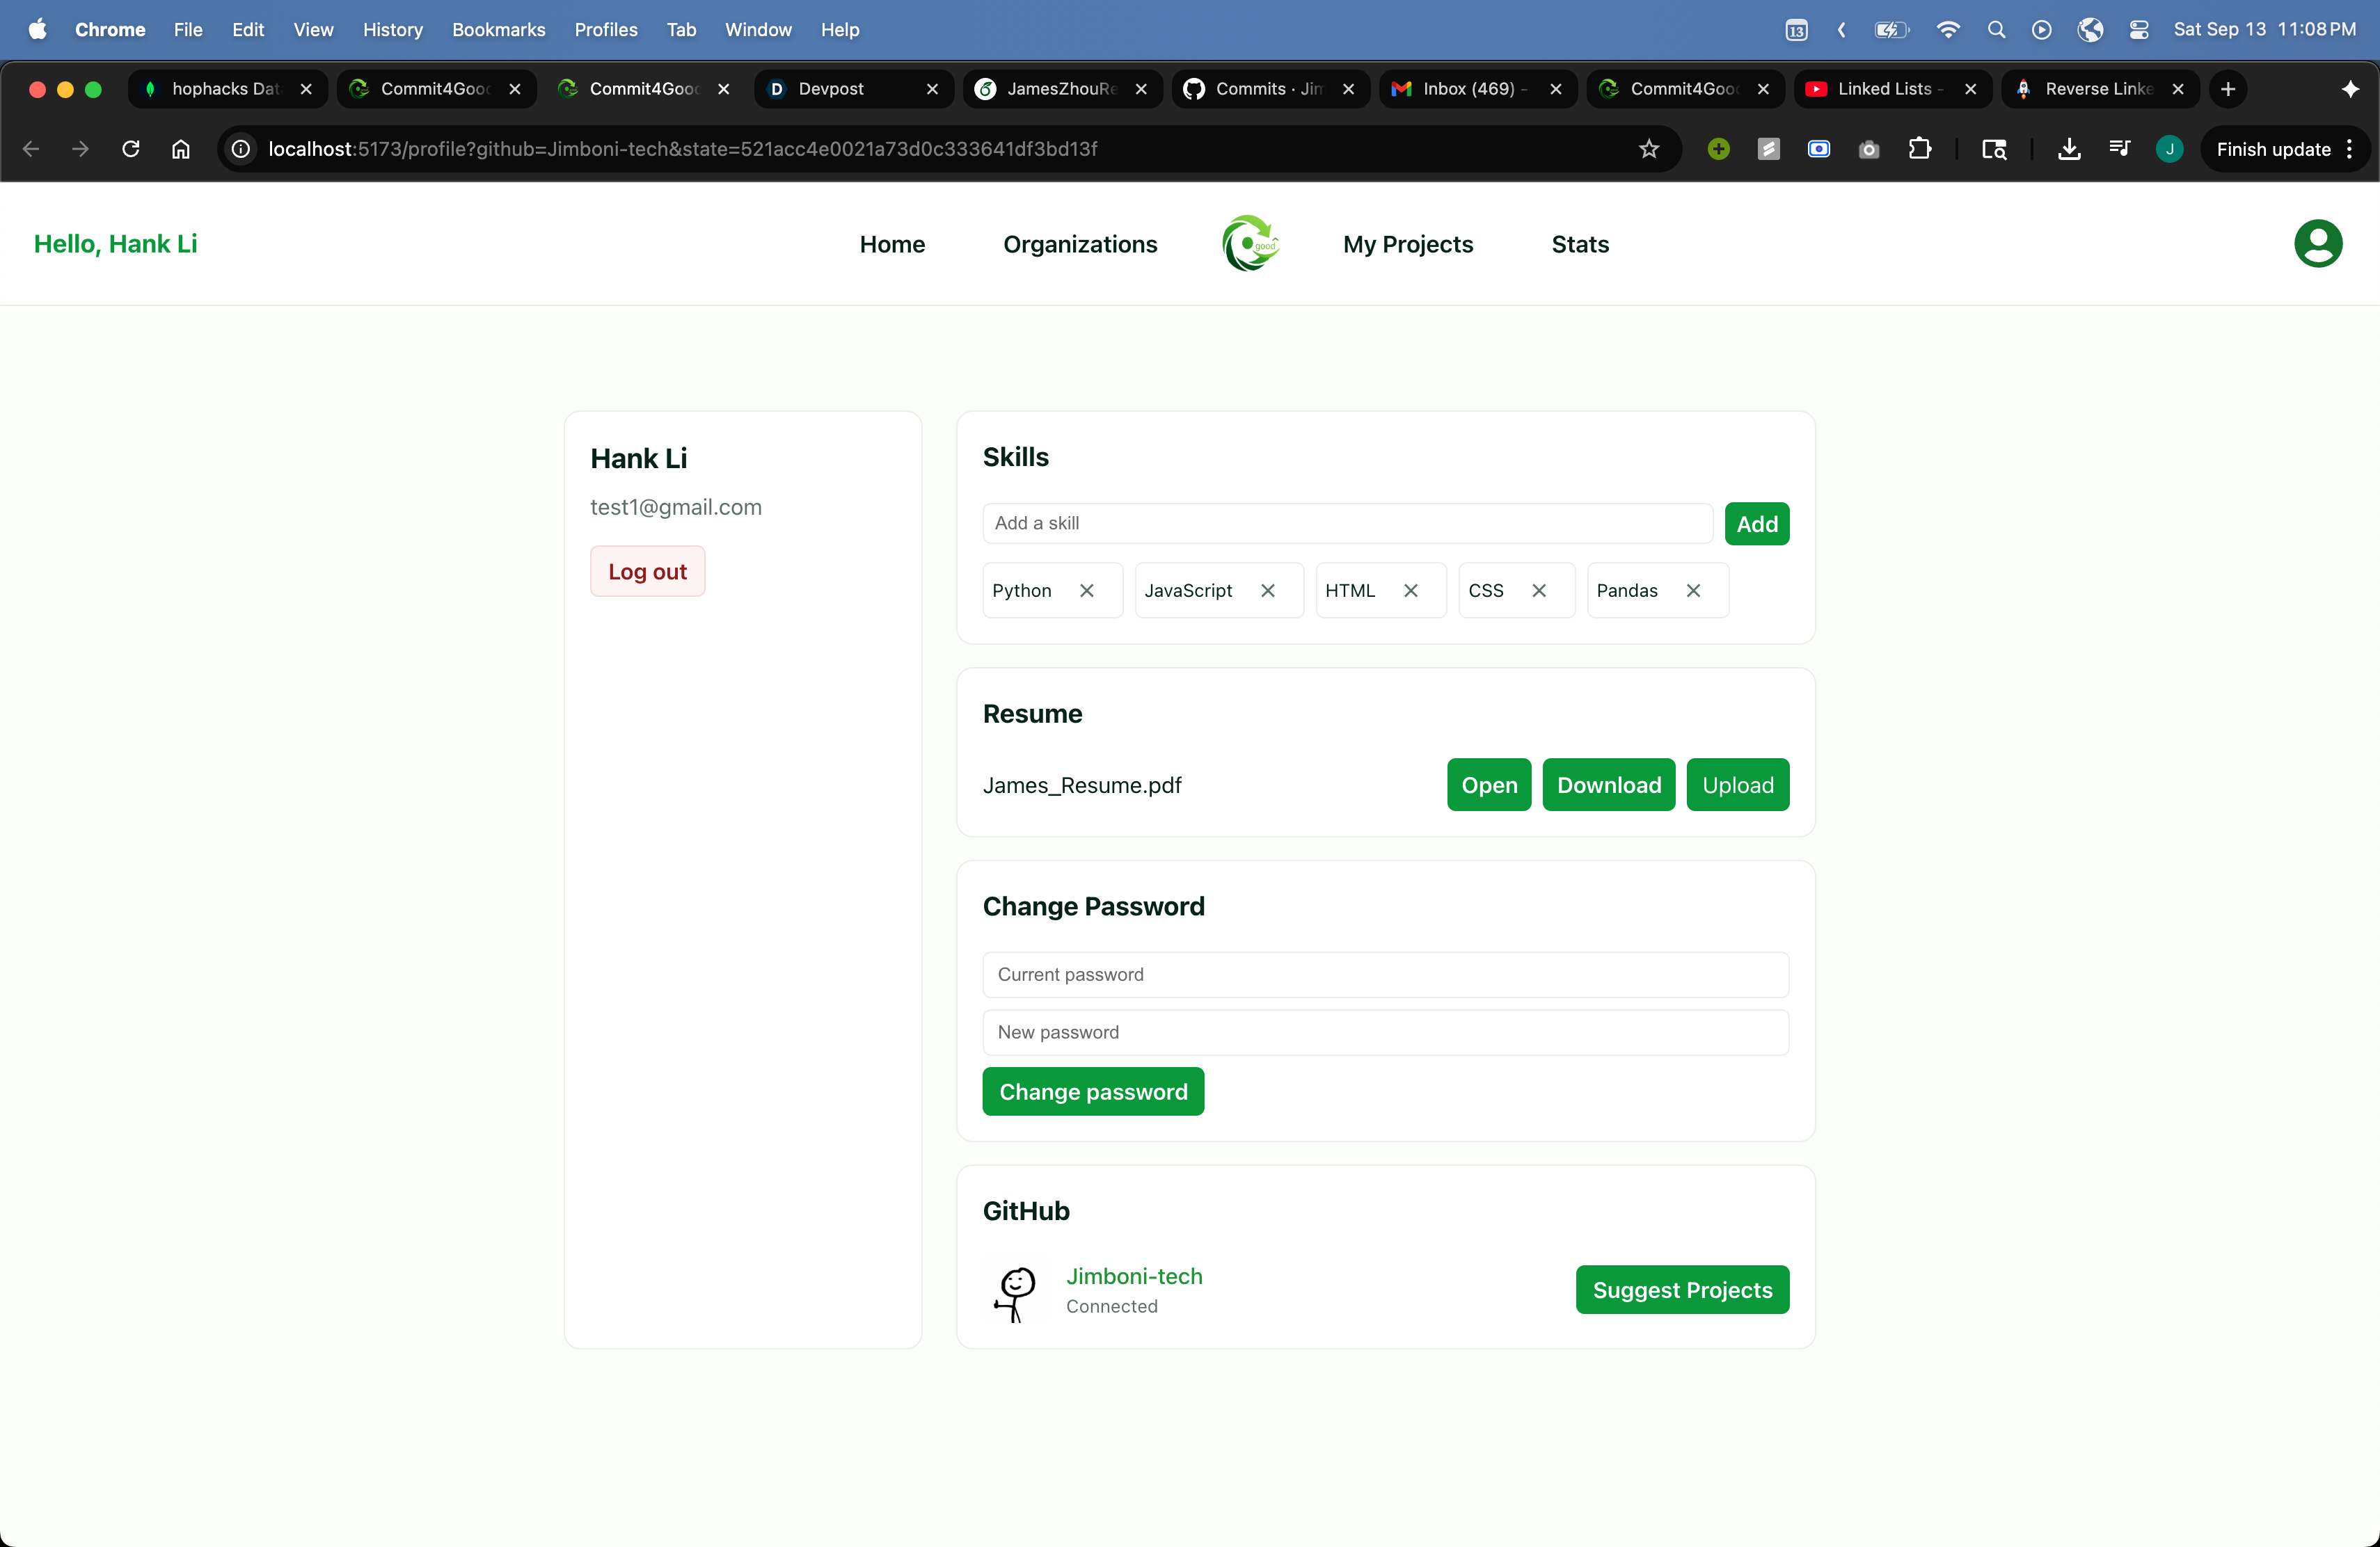2380x1547 pixels.
Task: Bookmark this page with star icon
Action: click(1649, 149)
